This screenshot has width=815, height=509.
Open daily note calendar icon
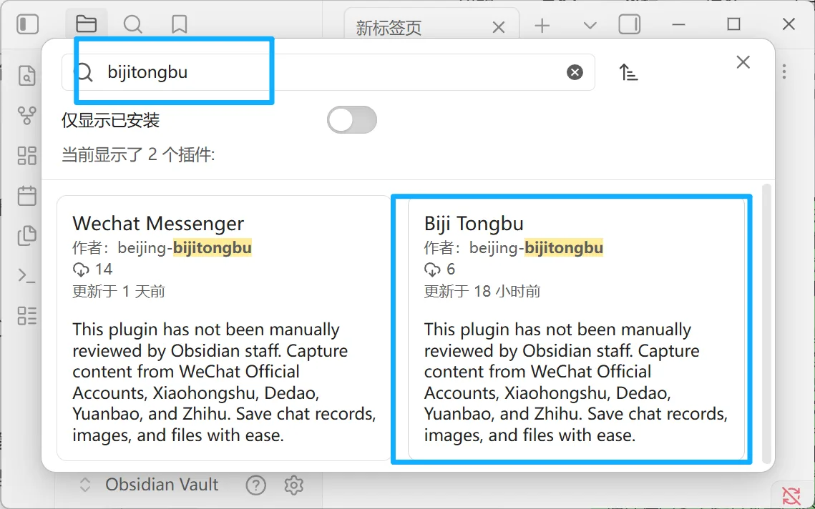(x=27, y=196)
